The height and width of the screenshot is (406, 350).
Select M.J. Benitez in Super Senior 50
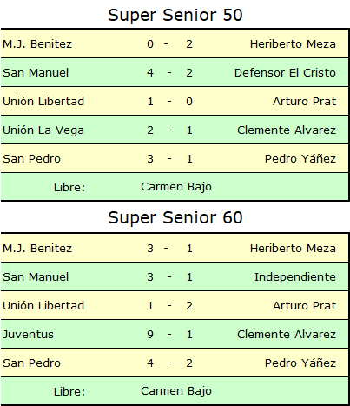click(37, 44)
